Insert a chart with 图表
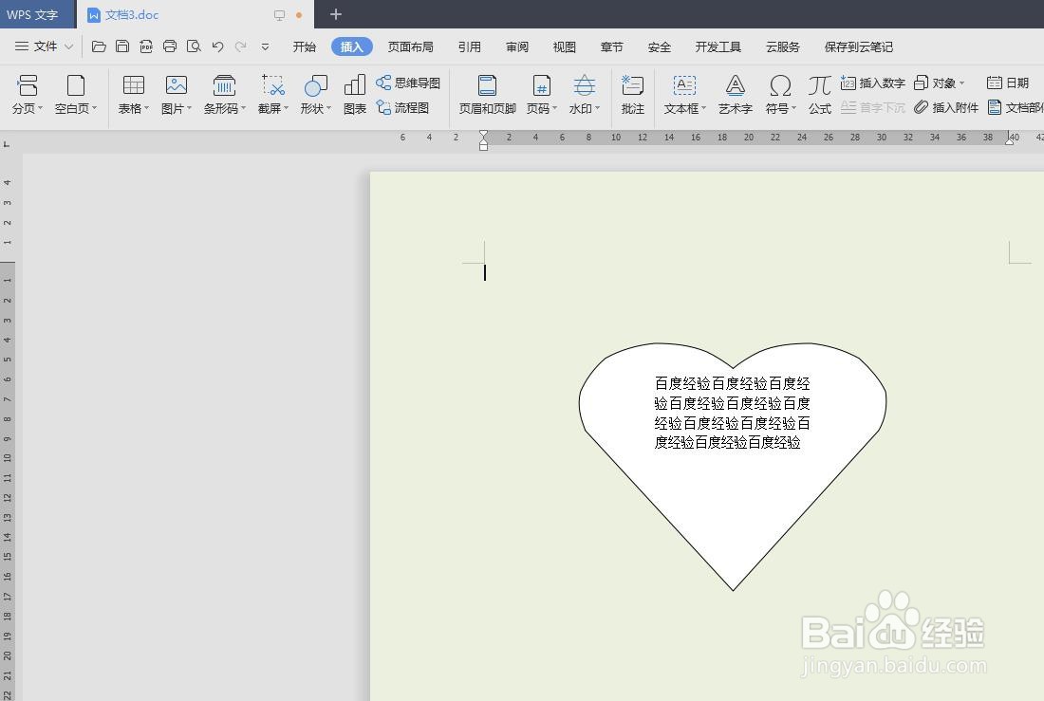This screenshot has width=1044, height=701. 355,94
